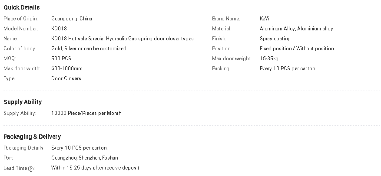Click the Spray coating finish value
The height and width of the screenshot is (176, 381).
tap(275, 39)
